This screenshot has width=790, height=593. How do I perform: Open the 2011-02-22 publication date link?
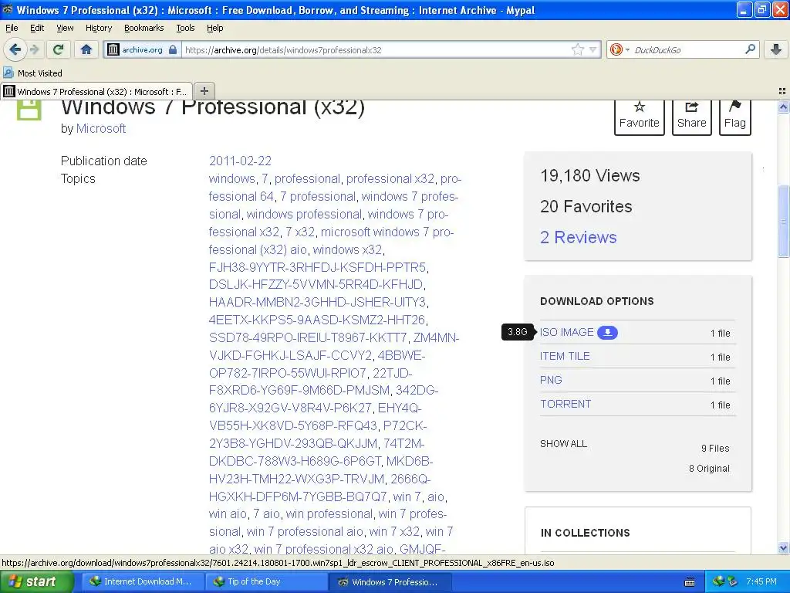240,161
